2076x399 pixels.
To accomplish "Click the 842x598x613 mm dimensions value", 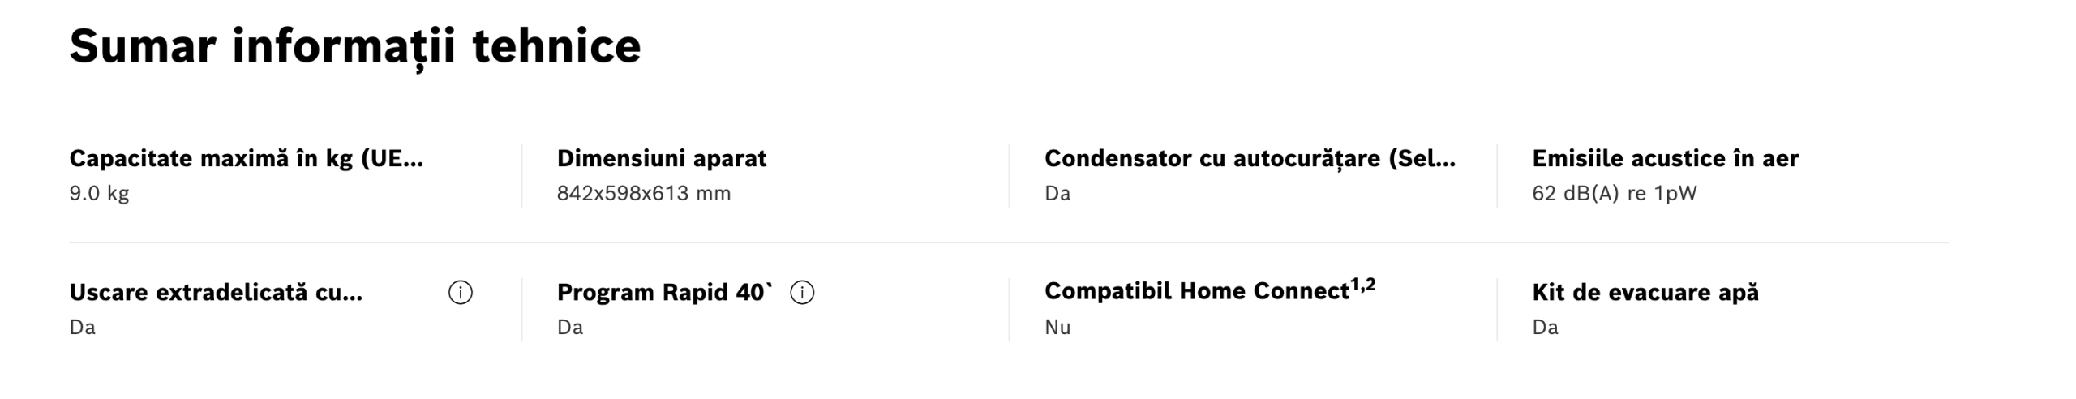I will (x=643, y=194).
